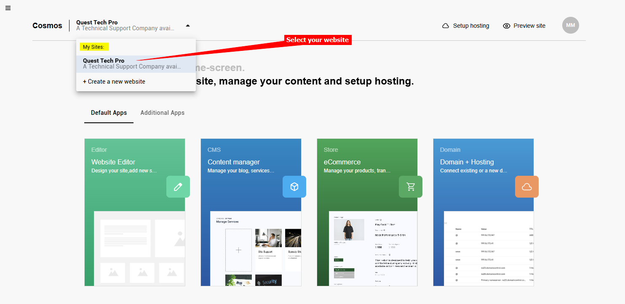
Task: Click the shopping cart icon on eCommerce
Action: point(411,187)
